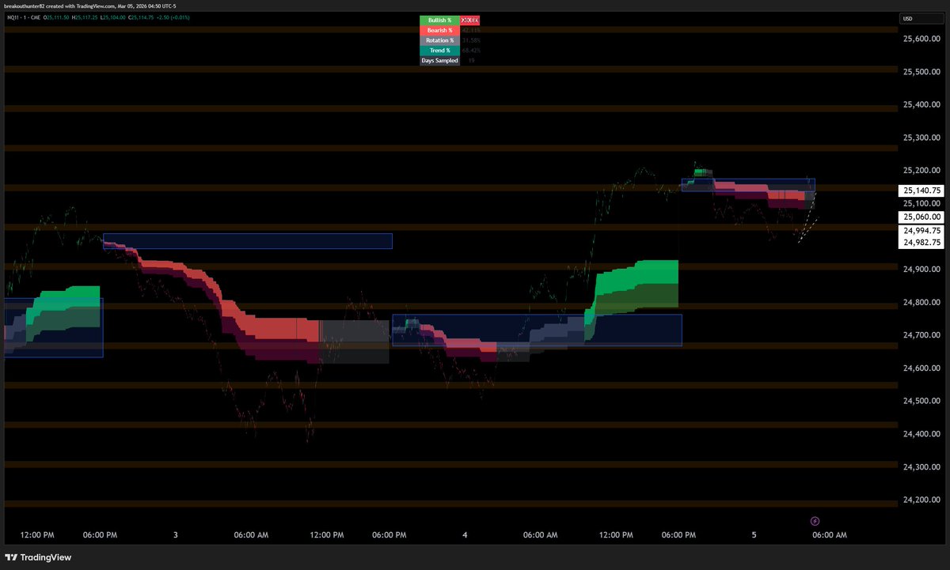Click the 24,500.00 price axis label
This screenshot has height=570, width=950.
[x=921, y=402]
